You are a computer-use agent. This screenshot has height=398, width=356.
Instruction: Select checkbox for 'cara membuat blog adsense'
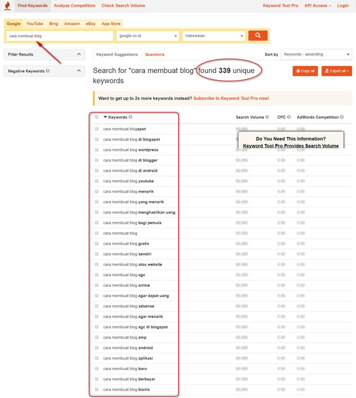(97, 306)
